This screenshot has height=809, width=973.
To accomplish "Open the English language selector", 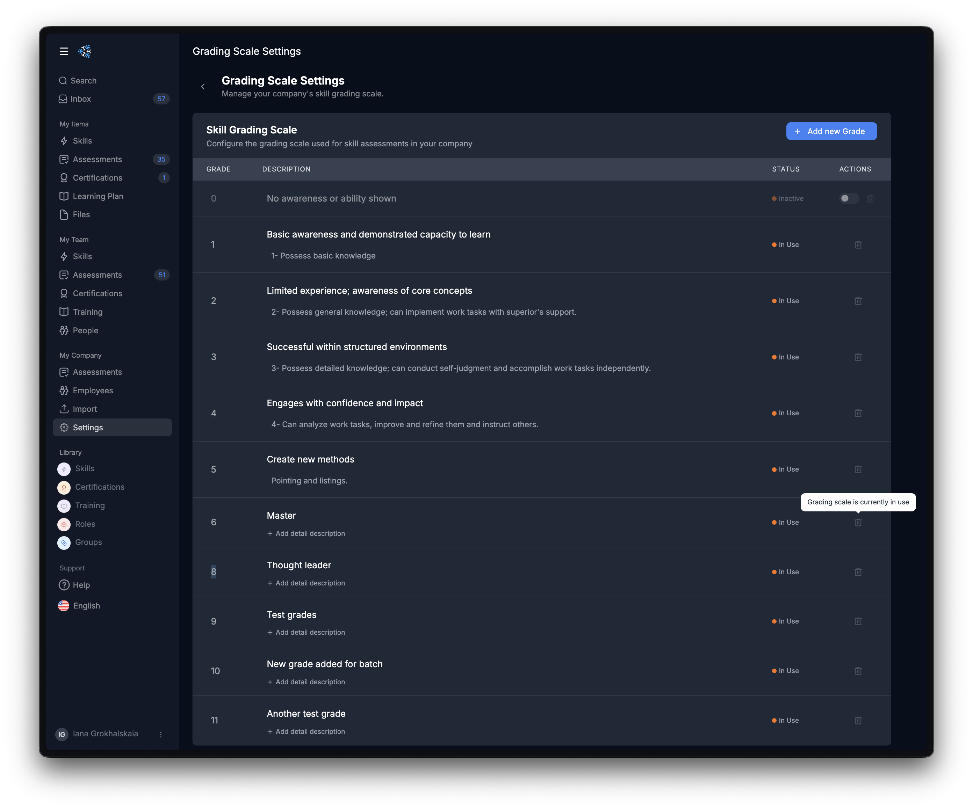I will coord(86,606).
